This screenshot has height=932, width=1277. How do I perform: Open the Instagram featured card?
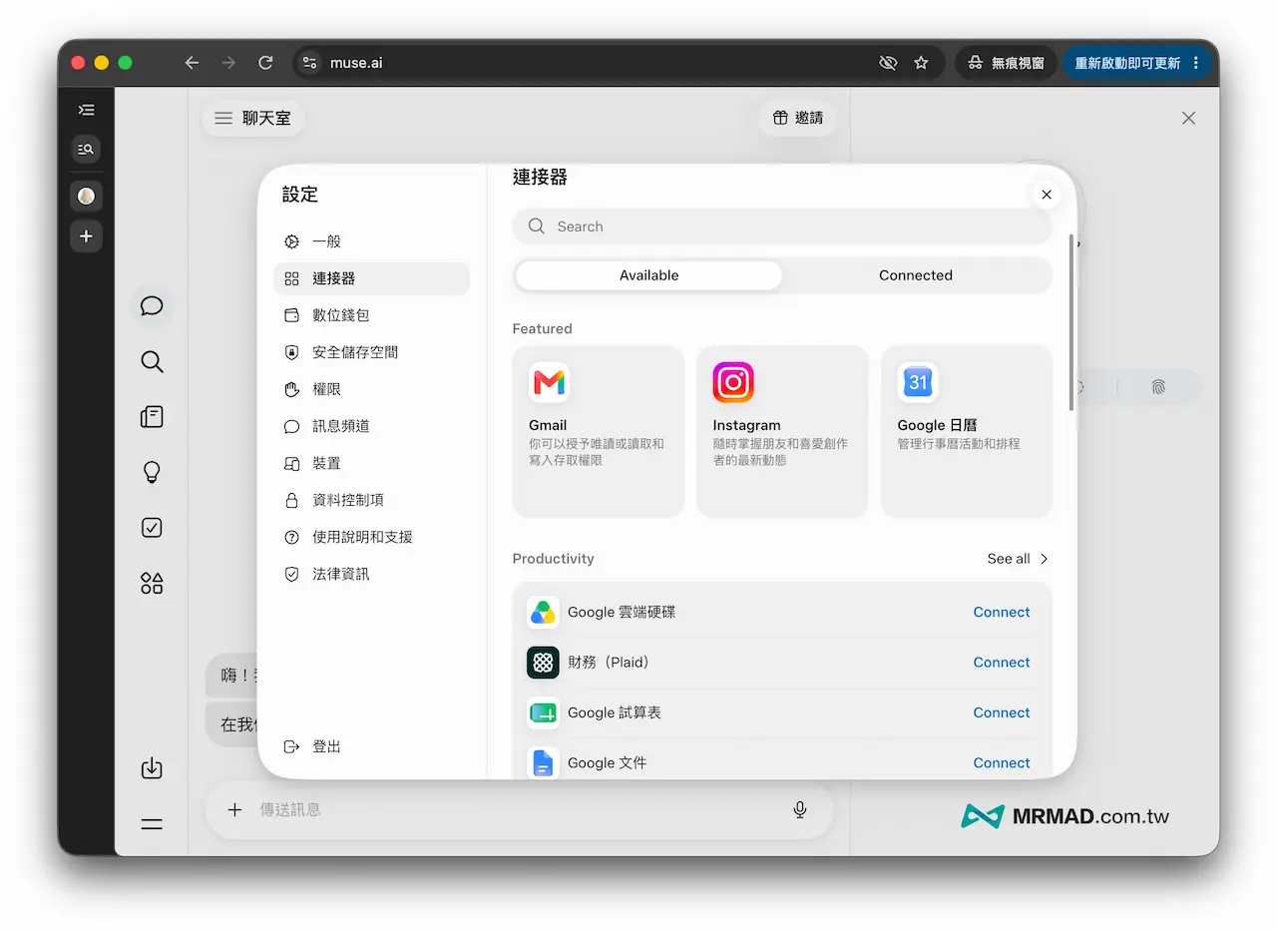[782, 431]
